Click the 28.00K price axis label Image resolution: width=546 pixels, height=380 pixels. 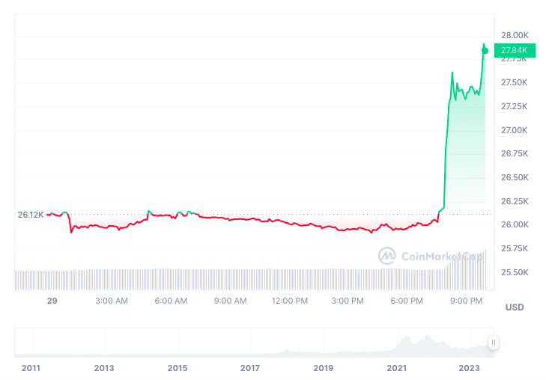pyautogui.click(x=515, y=35)
